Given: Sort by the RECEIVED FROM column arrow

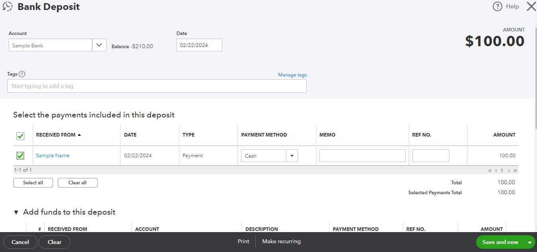Looking at the screenshot, I should [x=79, y=135].
